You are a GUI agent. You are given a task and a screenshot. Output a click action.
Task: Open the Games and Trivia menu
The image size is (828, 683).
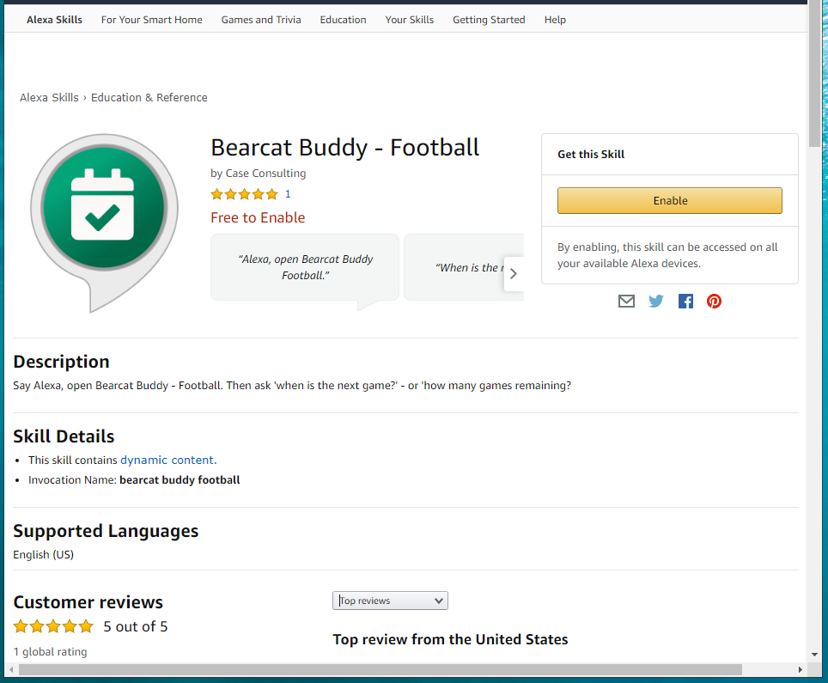(x=261, y=20)
